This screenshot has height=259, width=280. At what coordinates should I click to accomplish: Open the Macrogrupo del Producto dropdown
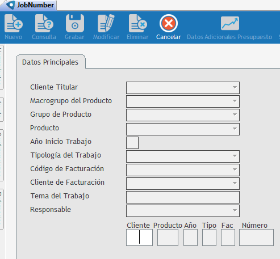coord(183,101)
